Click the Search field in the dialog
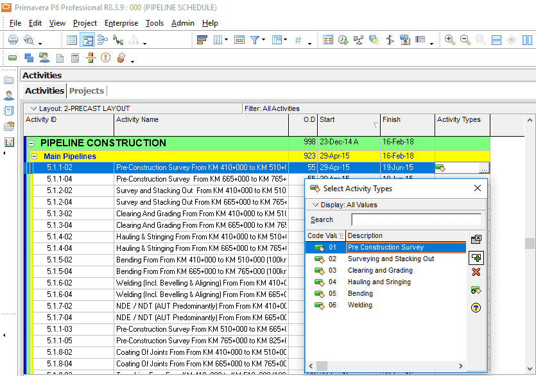Image resolution: width=536 pixels, height=376 pixels. [416, 220]
